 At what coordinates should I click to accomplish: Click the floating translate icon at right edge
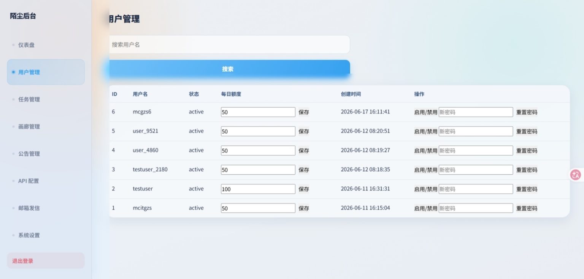(x=576, y=175)
